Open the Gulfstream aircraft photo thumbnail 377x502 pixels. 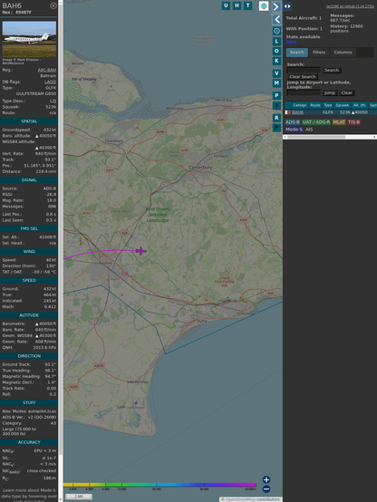[29, 39]
